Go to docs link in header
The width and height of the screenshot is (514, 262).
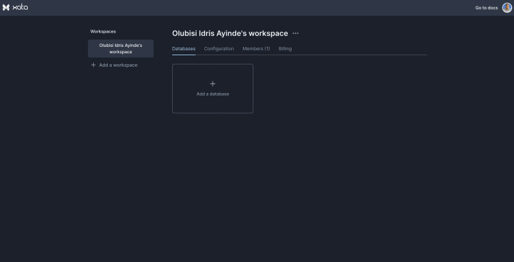(486, 8)
